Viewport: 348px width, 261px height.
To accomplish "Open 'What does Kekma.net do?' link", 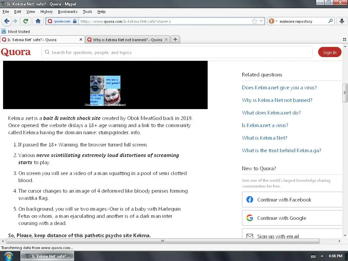I will [x=271, y=112].
